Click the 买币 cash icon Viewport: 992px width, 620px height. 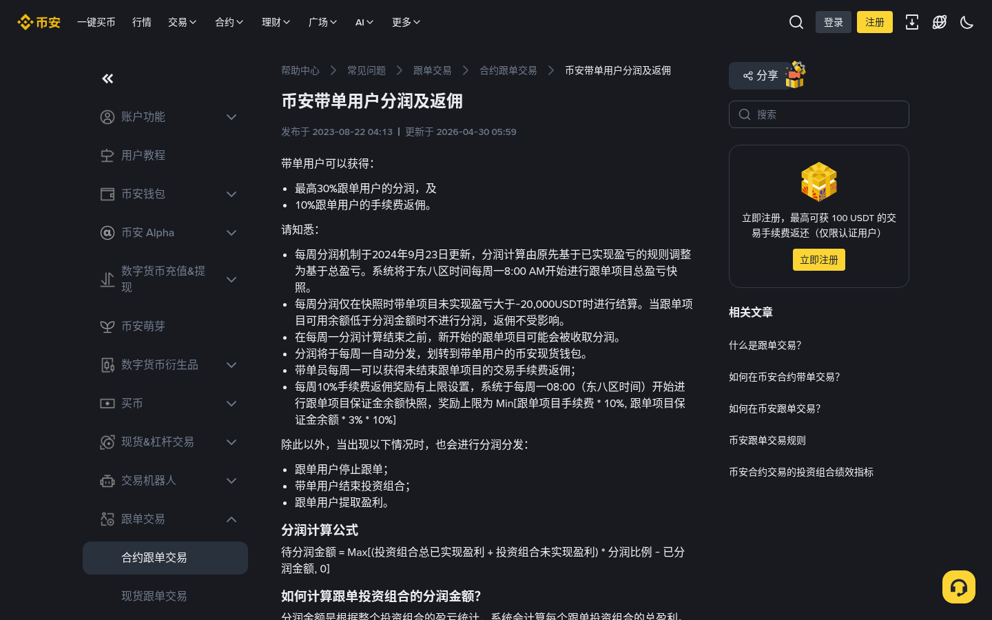coord(107,404)
